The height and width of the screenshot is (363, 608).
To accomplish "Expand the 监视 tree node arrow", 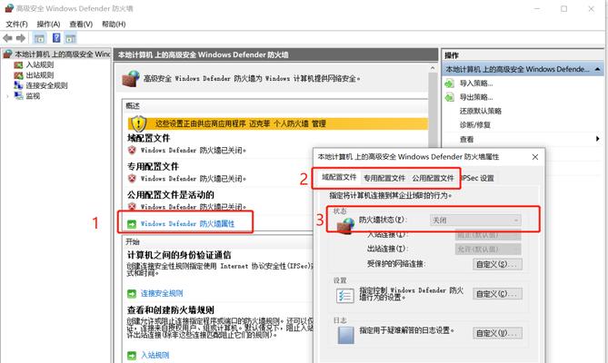I will point(7,96).
